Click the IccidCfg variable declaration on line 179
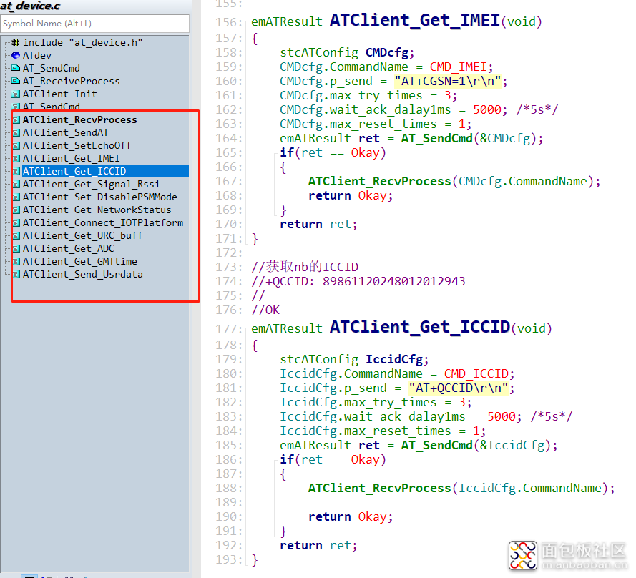 pyautogui.click(x=394, y=359)
